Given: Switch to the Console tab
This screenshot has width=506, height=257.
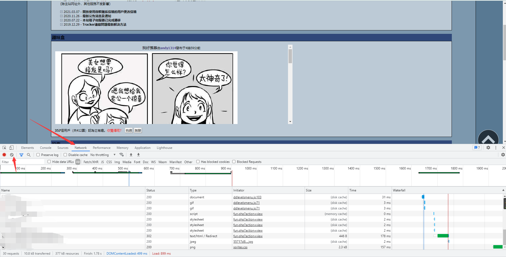Looking at the screenshot, I should click(46, 148).
